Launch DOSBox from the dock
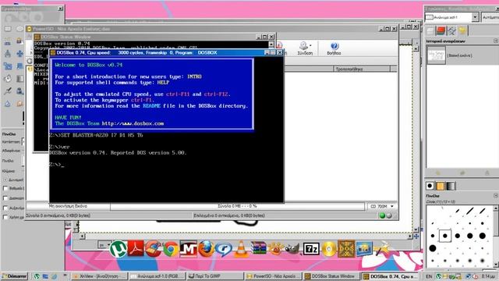 346,248
